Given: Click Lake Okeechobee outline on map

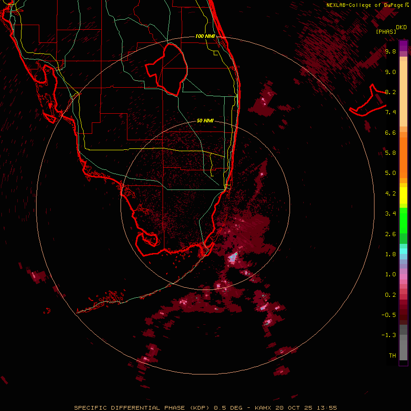Looking at the screenshot, I should point(167,69).
